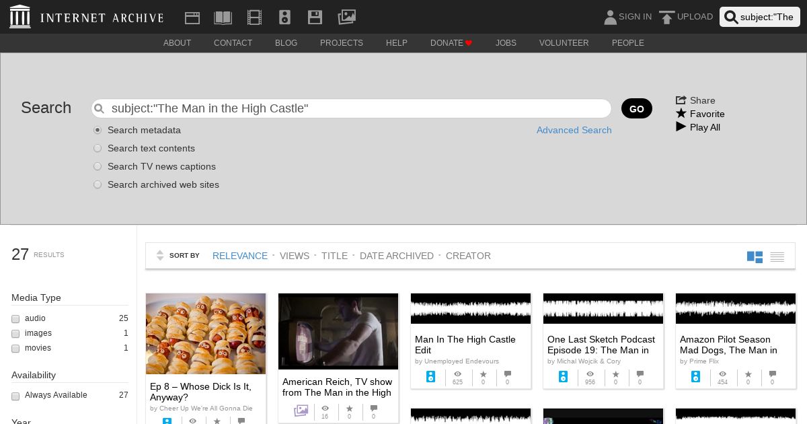The image size is (807, 424).
Task: Click audio icon on One Last Sketch Podcast
Action: point(564,377)
